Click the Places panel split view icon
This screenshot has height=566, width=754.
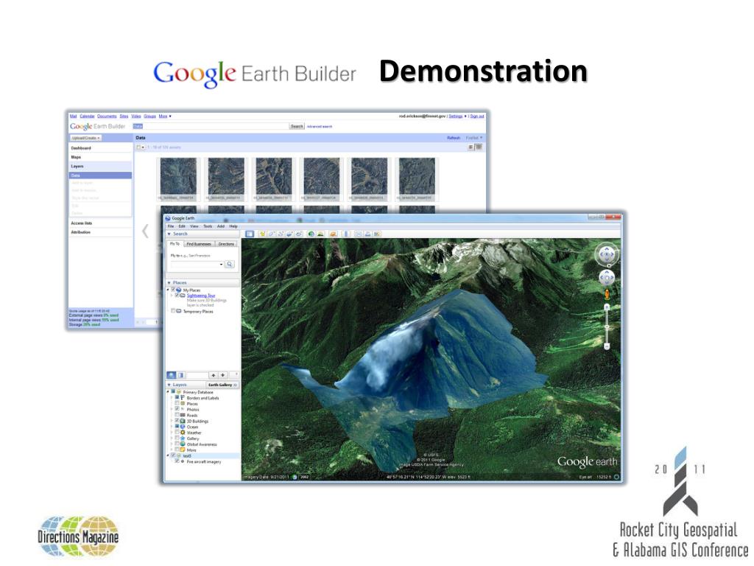coord(181,375)
